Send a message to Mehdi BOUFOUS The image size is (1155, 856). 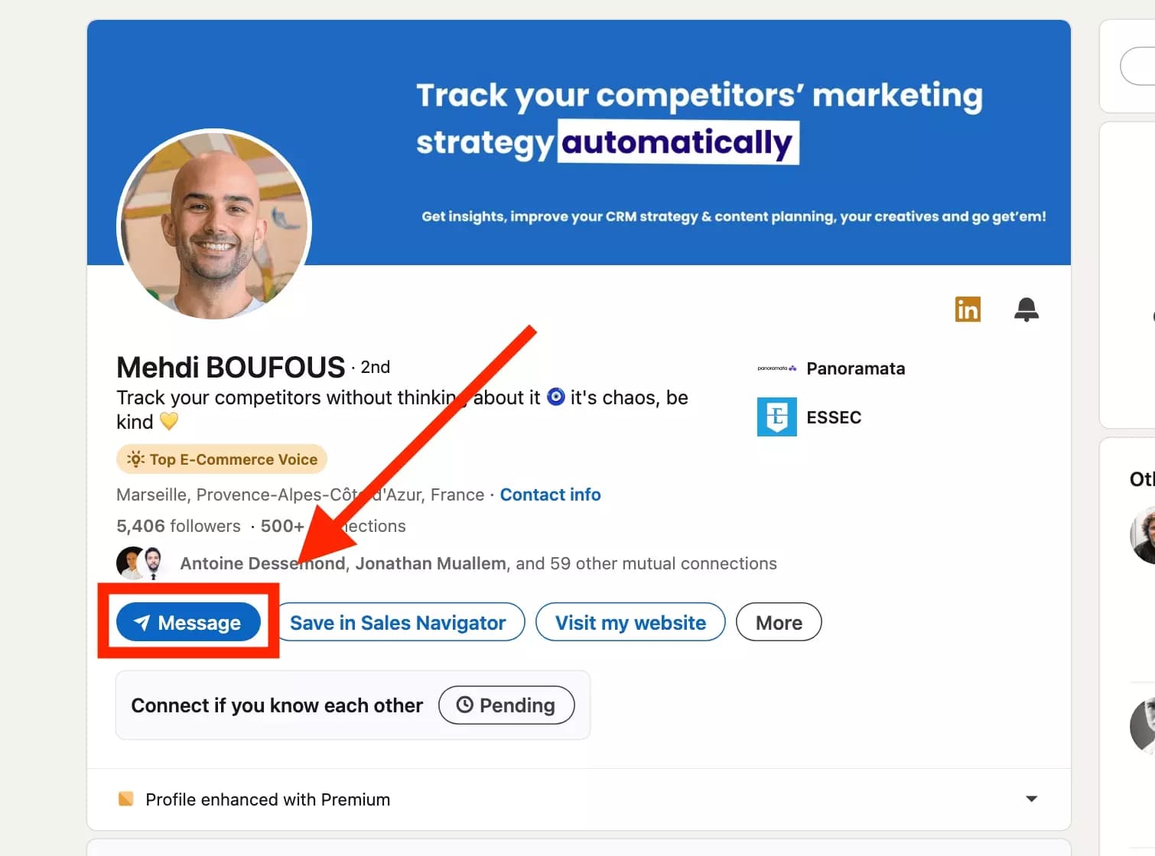point(188,622)
